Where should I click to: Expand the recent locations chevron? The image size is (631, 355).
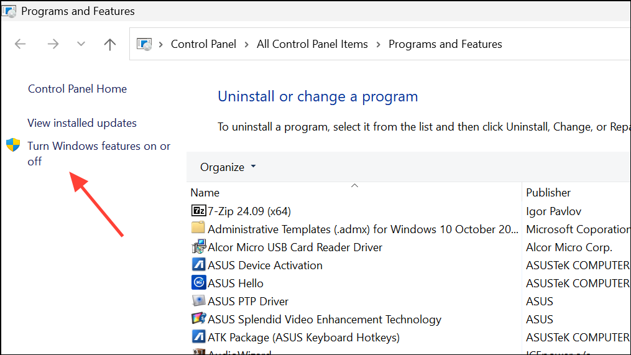point(81,44)
